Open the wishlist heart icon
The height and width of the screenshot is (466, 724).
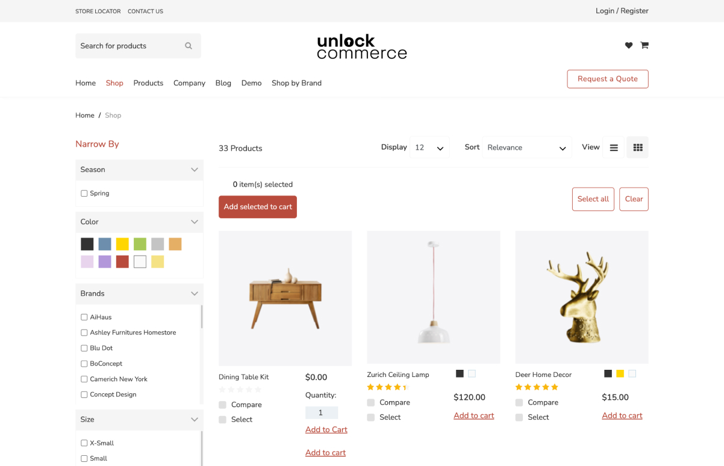[x=629, y=45]
